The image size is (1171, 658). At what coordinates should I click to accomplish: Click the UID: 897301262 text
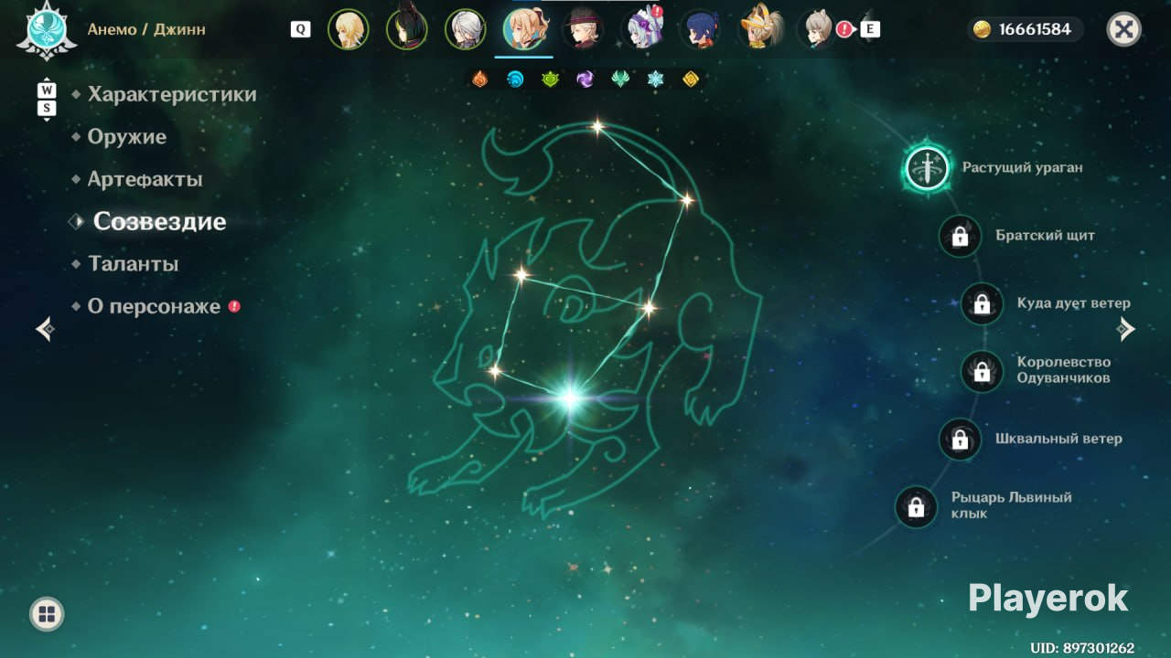click(x=1082, y=648)
